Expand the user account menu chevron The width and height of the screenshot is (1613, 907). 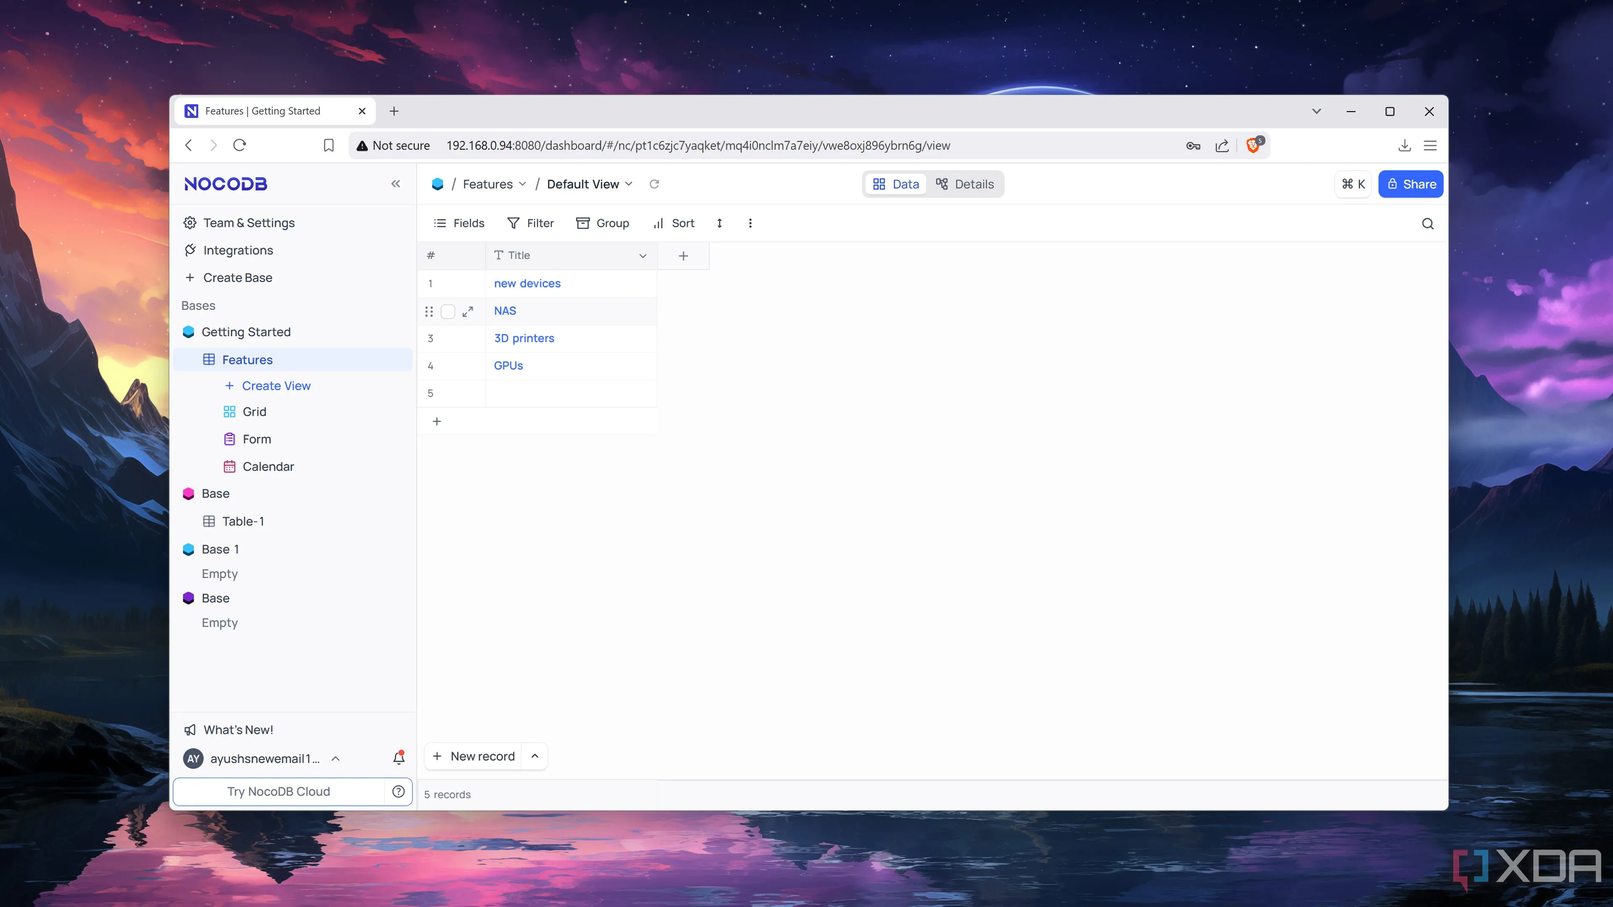click(x=336, y=759)
